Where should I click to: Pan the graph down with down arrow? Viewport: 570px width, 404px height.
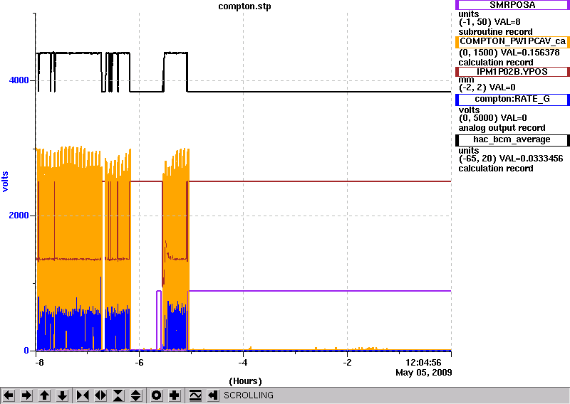63,395
